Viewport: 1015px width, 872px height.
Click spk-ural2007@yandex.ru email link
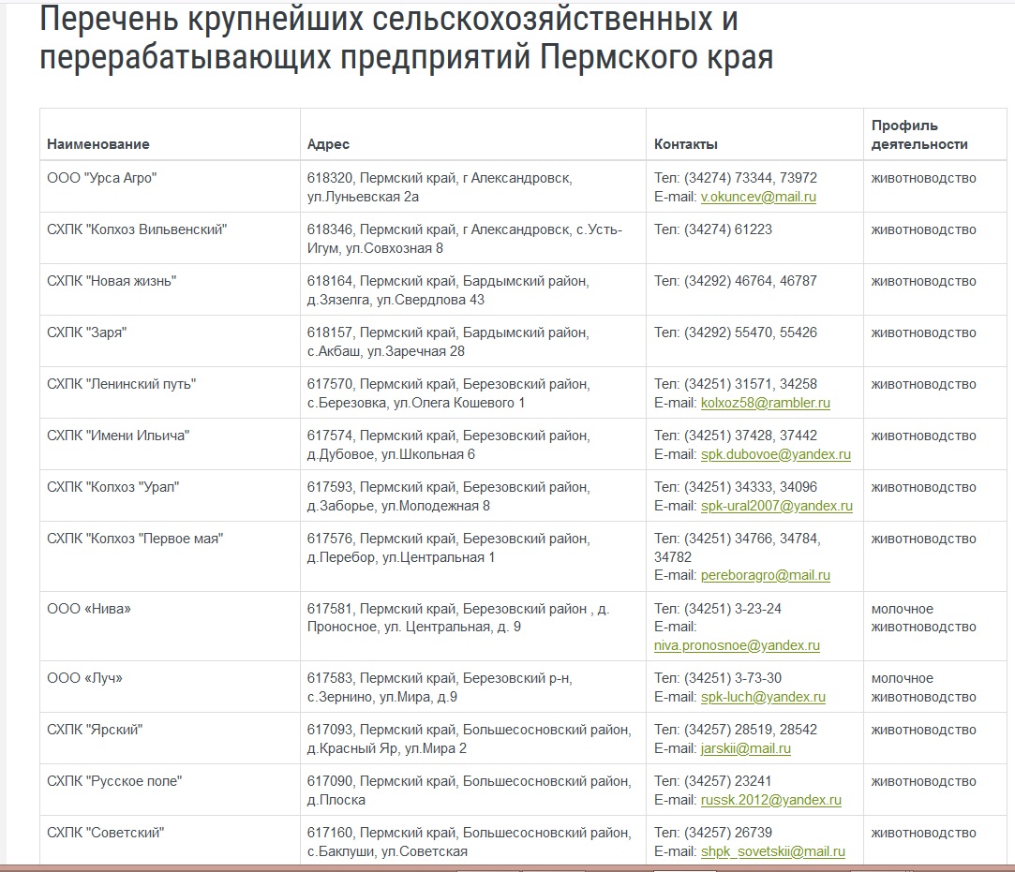tap(777, 506)
